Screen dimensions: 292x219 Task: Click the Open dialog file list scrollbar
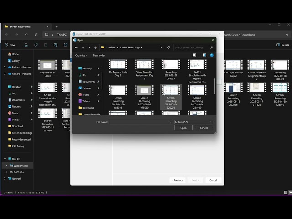(215, 86)
